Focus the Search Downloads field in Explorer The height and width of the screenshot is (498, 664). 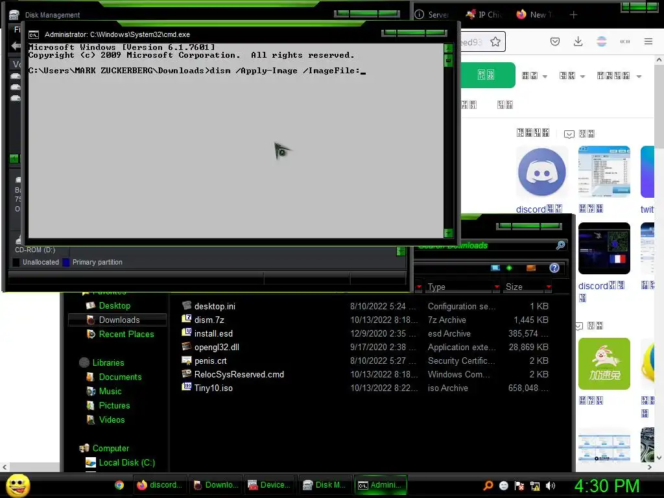click(487, 245)
